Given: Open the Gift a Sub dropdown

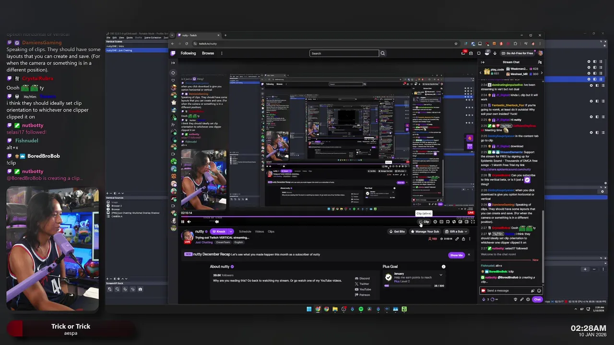Looking at the screenshot, I should pyautogui.click(x=456, y=231).
